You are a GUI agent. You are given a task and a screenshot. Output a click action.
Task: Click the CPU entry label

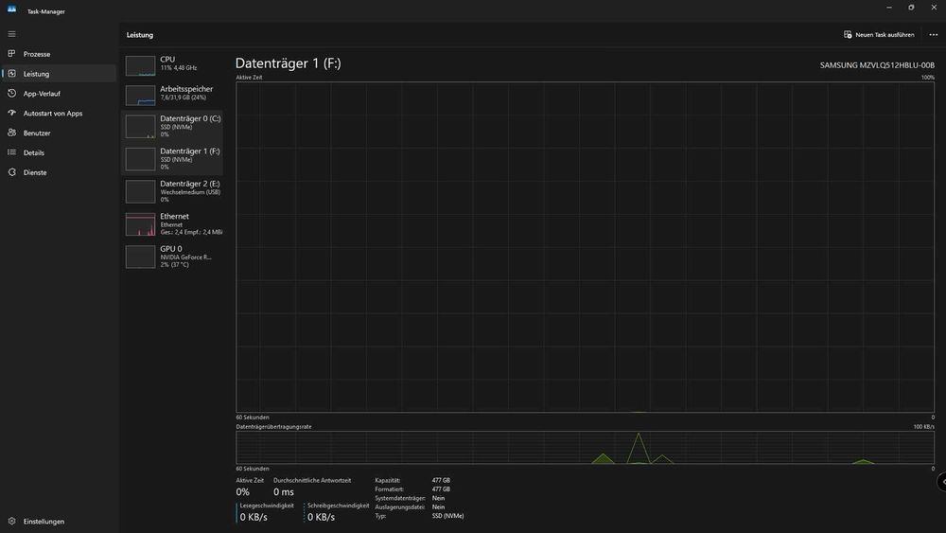pyautogui.click(x=167, y=59)
